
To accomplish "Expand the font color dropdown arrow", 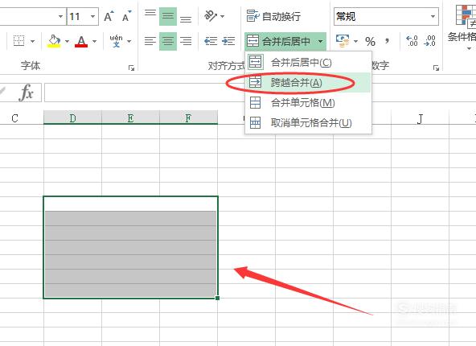I will [x=94, y=41].
